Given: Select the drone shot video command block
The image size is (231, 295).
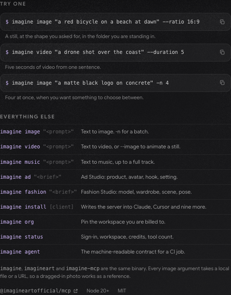Looking at the screenshot, I should (x=115, y=52).
